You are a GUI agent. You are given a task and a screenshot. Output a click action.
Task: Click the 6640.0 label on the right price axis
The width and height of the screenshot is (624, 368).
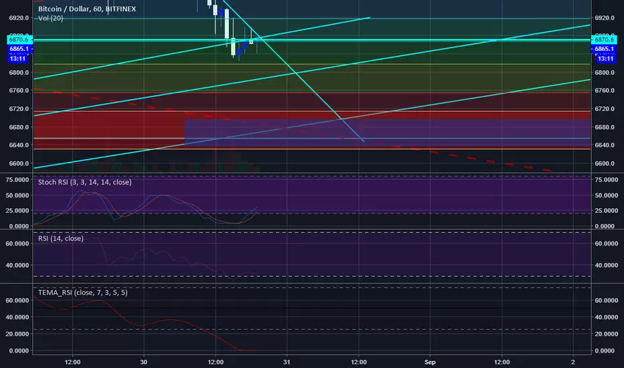604,145
